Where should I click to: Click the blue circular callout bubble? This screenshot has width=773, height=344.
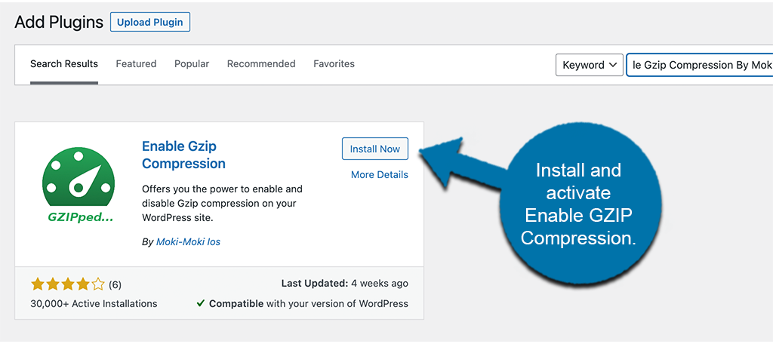[x=579, y=204]
